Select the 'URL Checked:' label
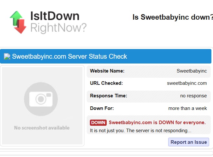Viewport: 213px width, 157px height. [106, 83]
